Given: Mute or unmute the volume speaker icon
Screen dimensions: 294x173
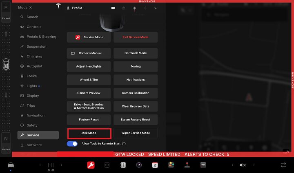Looking at the screenshot, I should (243, 165).
